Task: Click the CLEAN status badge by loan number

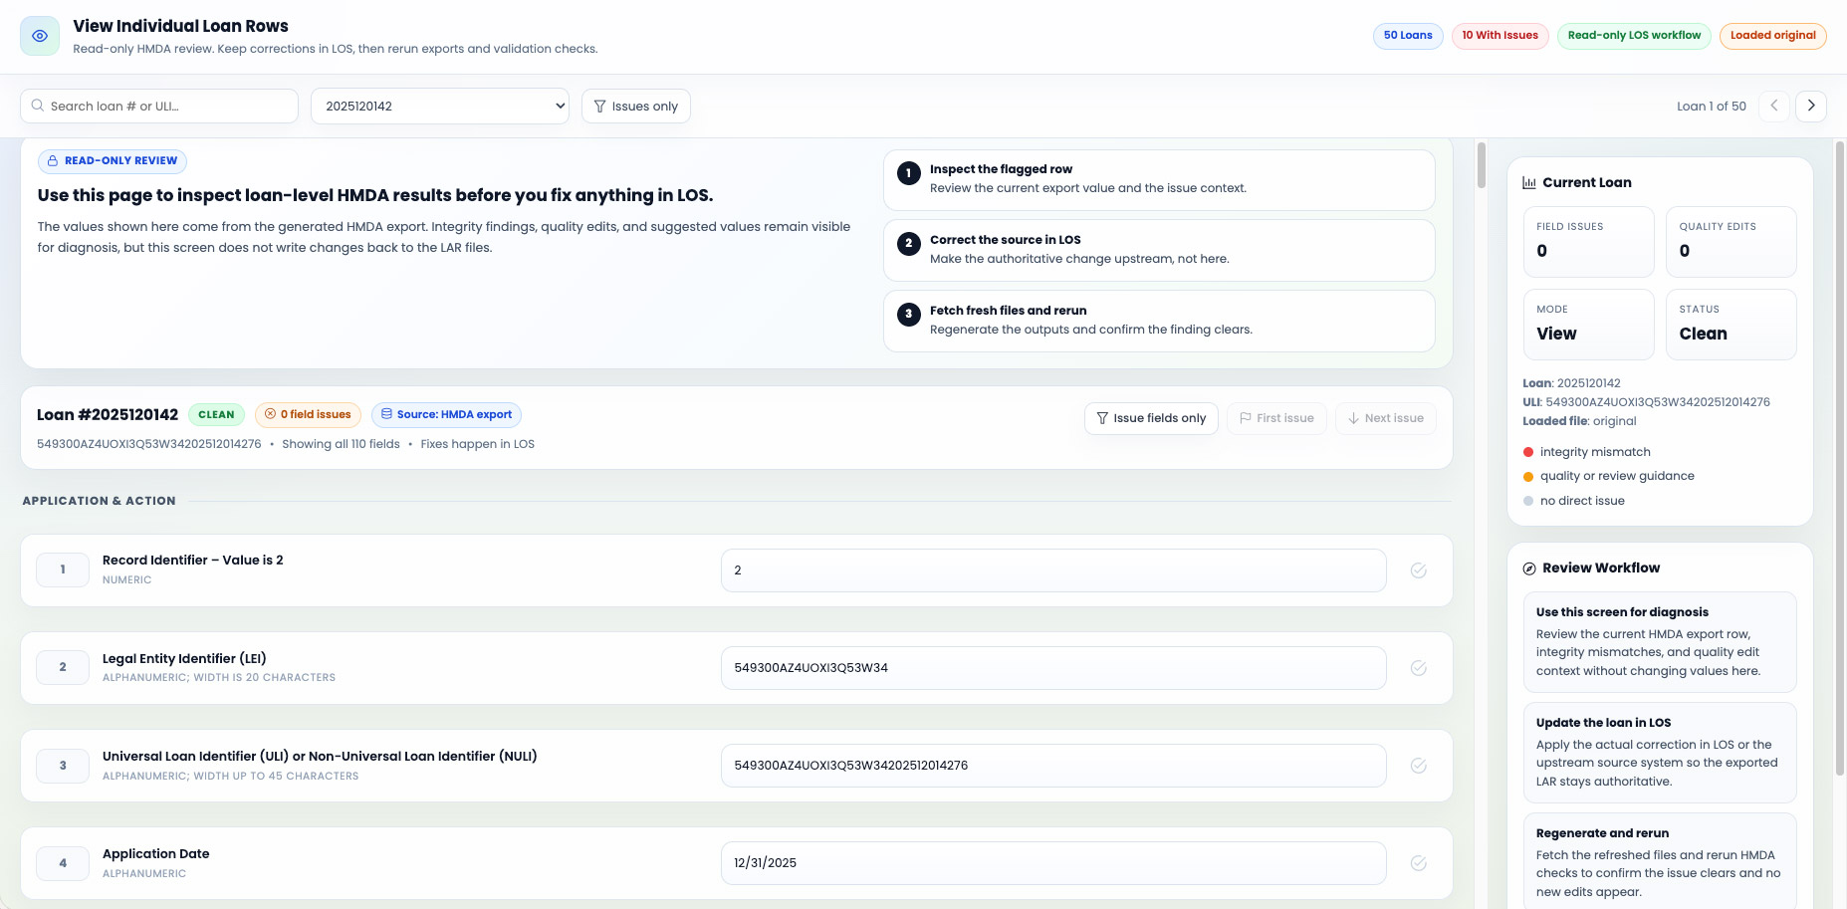Action: [216, 414]
